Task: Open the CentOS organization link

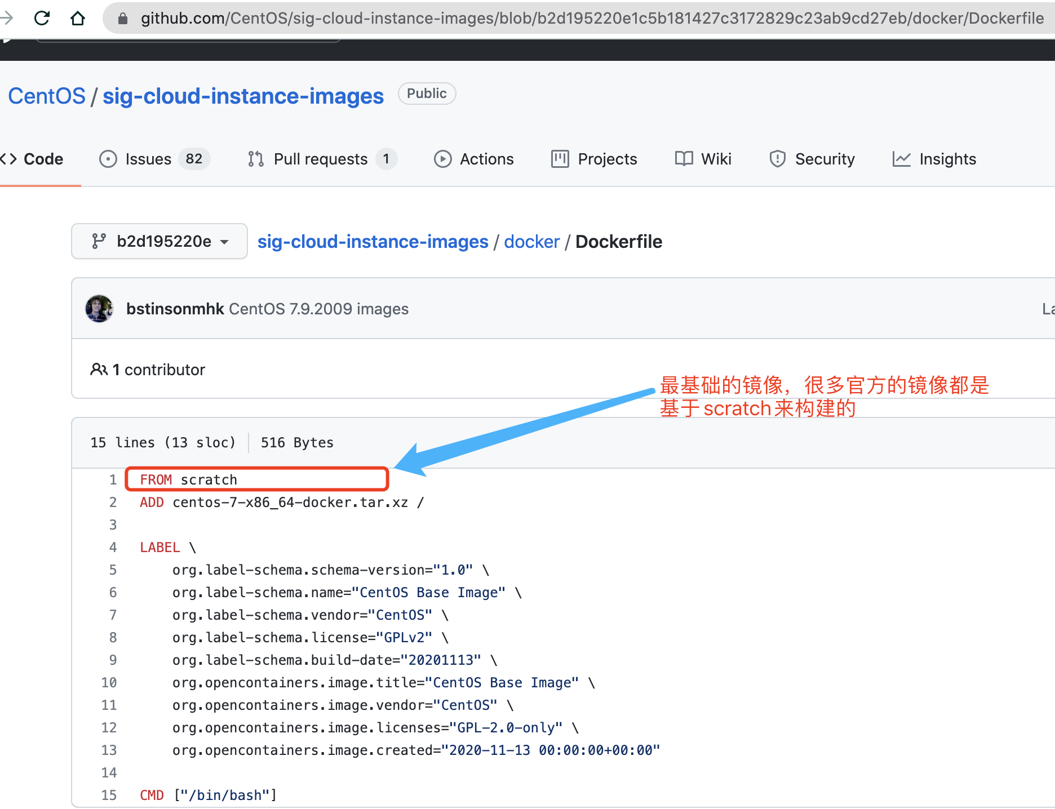Action: tap(47, 96)
